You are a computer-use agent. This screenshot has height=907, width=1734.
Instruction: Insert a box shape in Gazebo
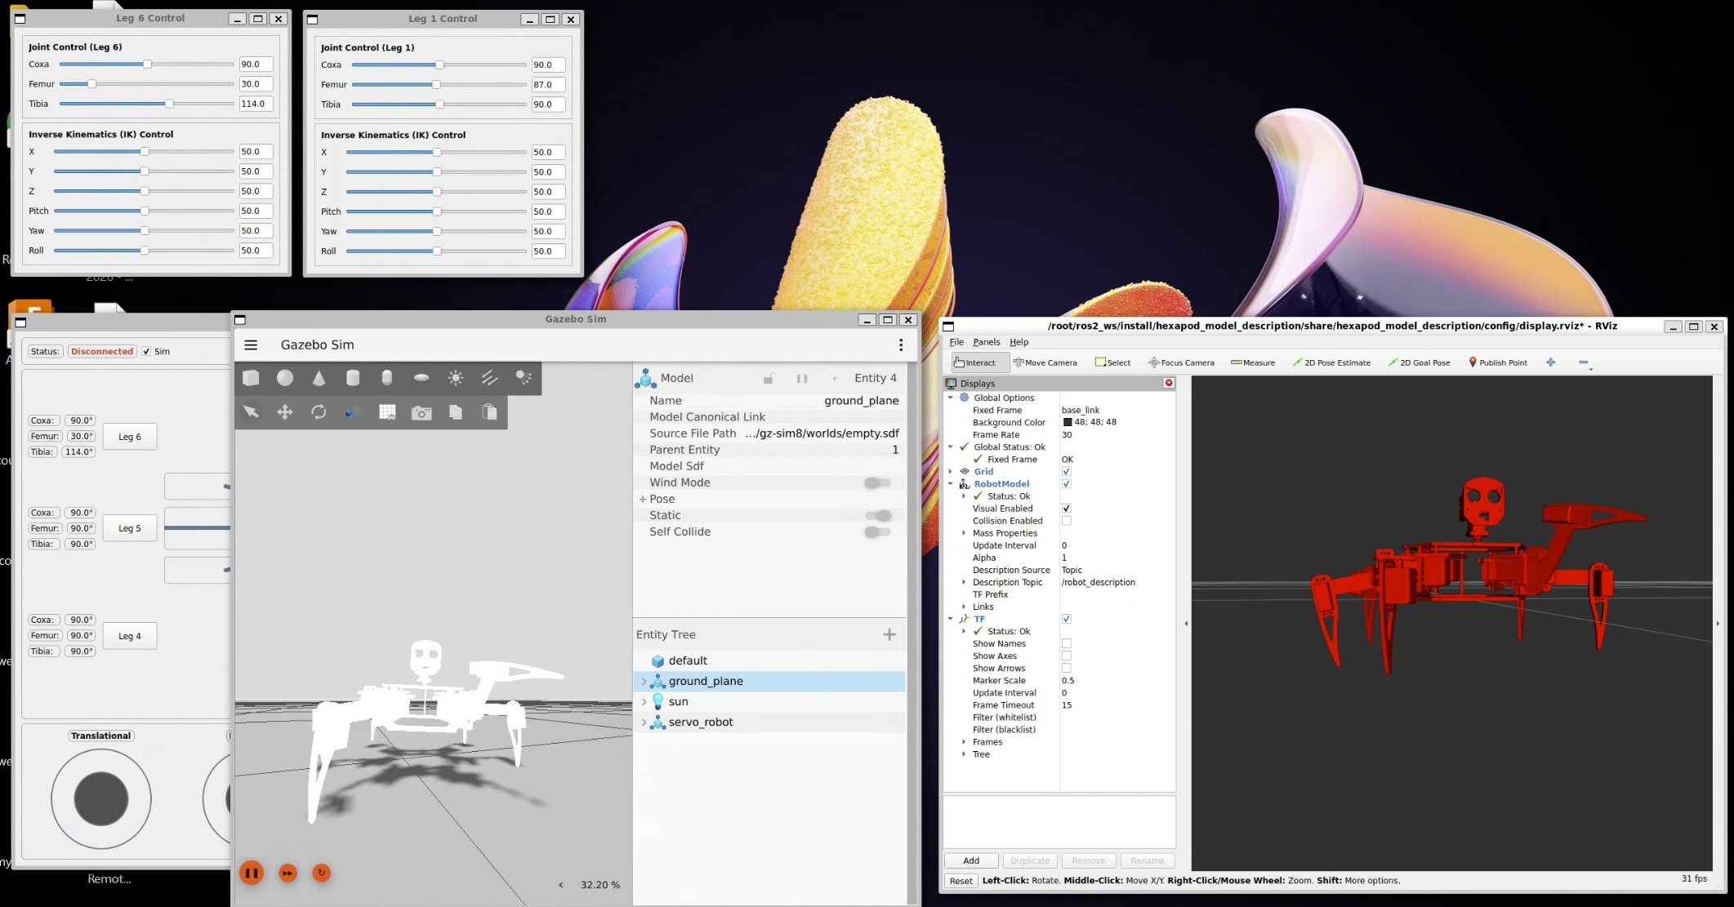(251, 378)
